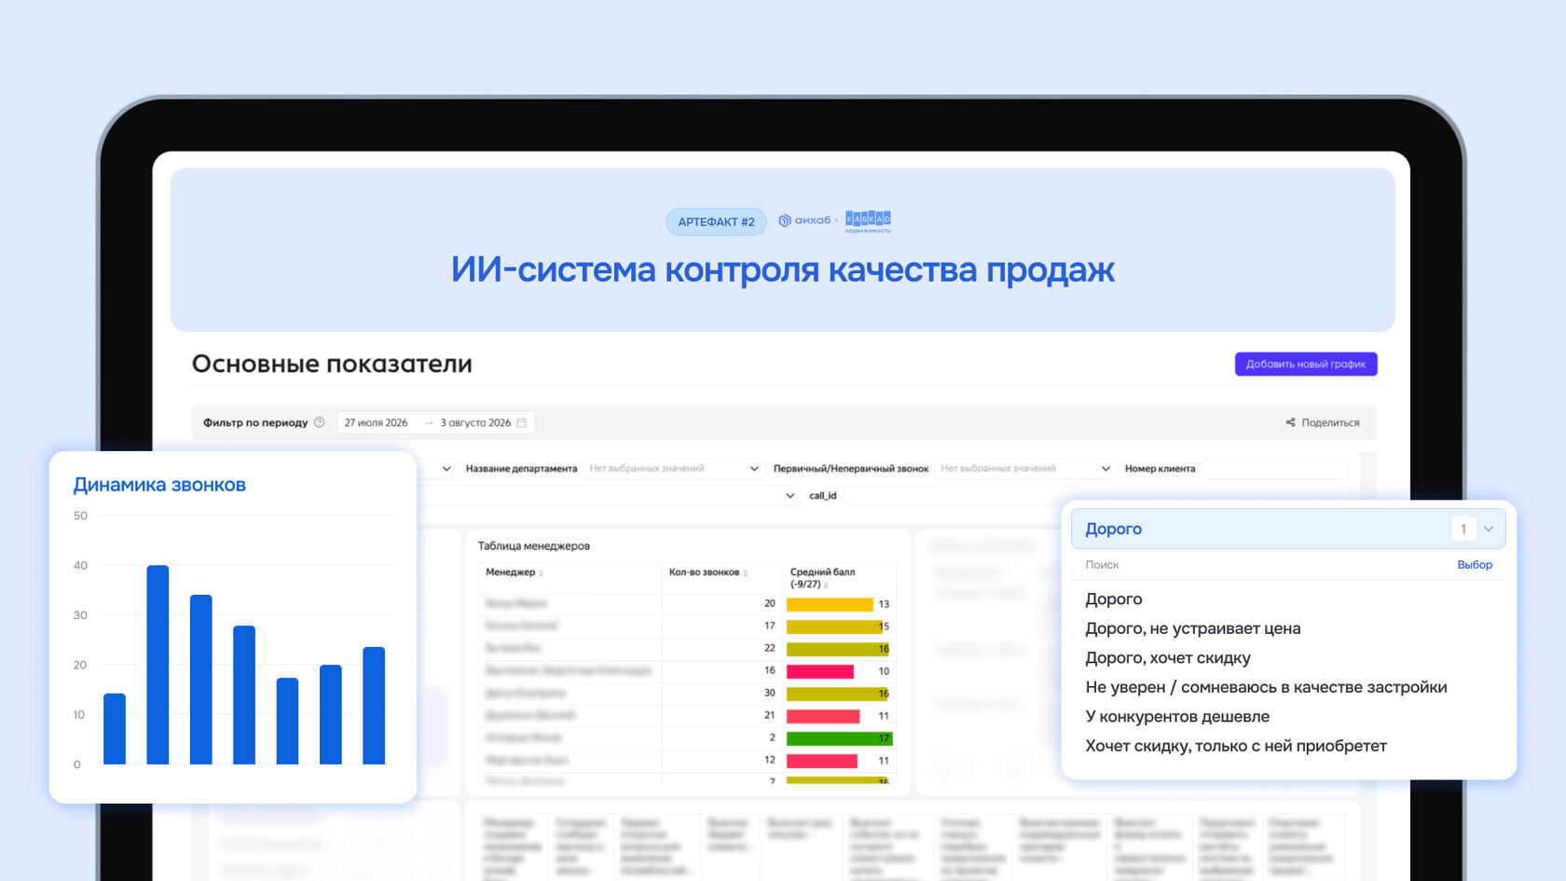Select option Дорого, хочет скидку
This screenshot has width=1566, height=881.
click(1168, 657)
